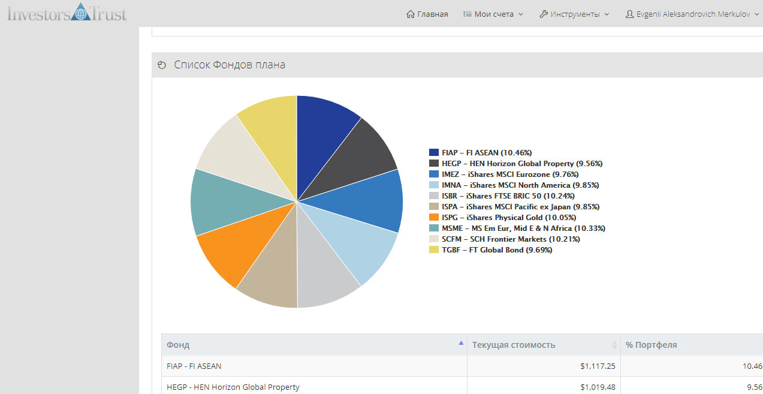This screenshot has width=763, height=394.
Task: Click the pie chart icon beside Список Фондов плана
Action: [162, 65]
